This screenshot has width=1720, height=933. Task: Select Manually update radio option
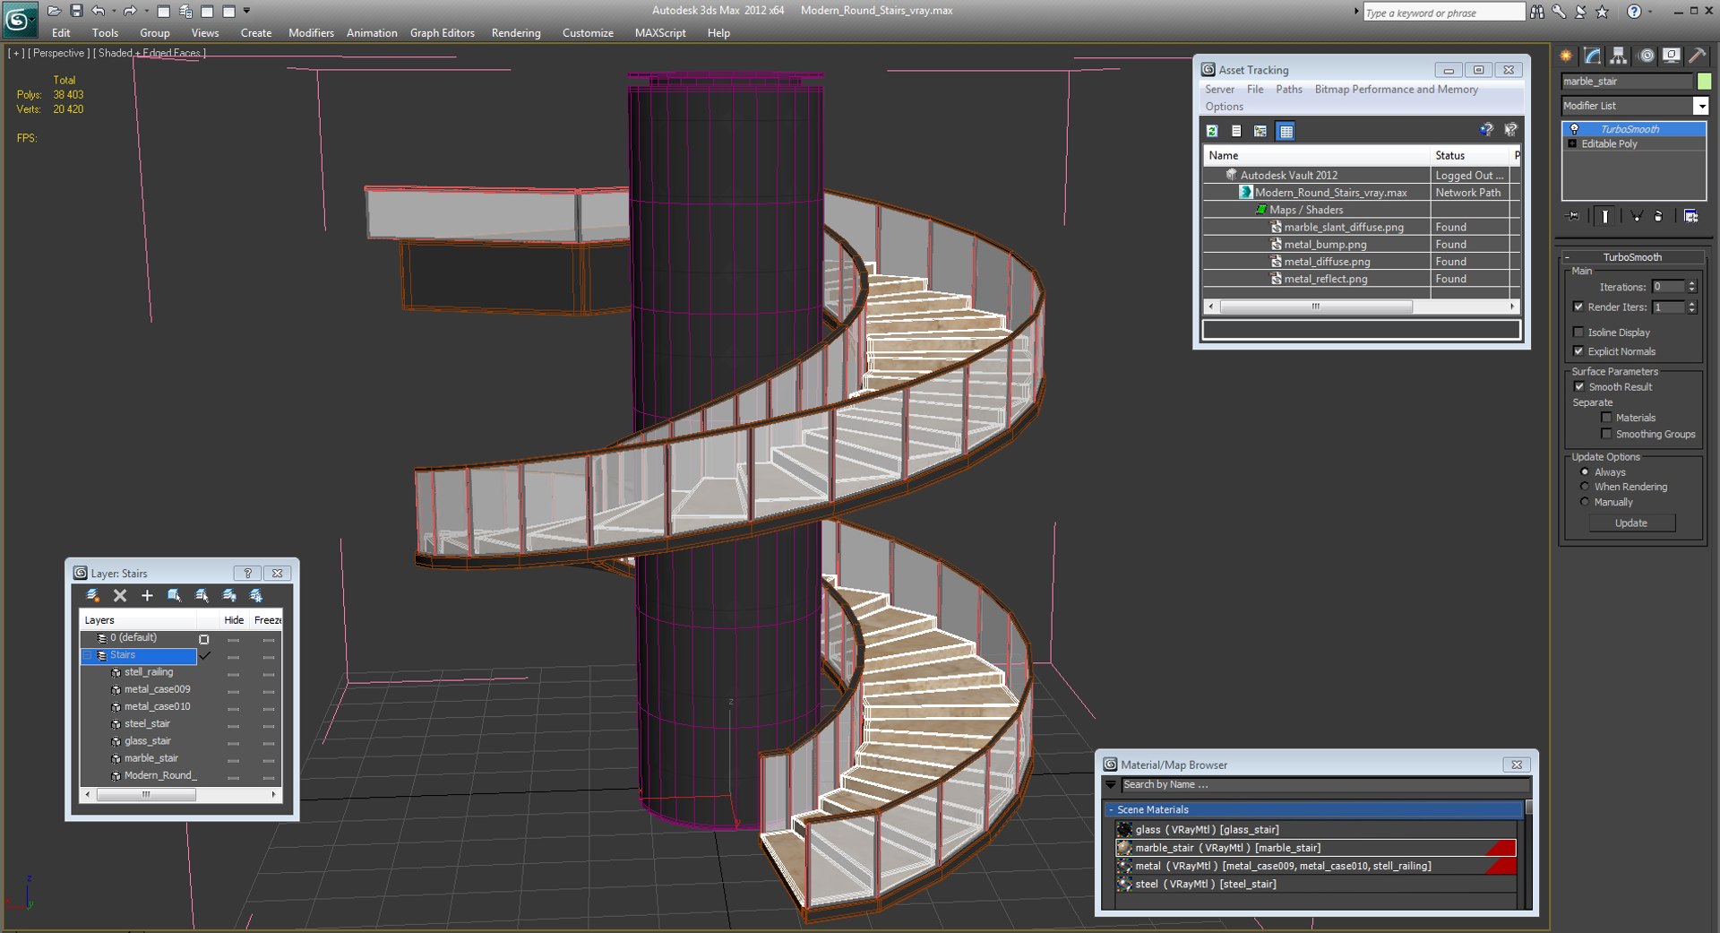click(x=1585, y=502)
